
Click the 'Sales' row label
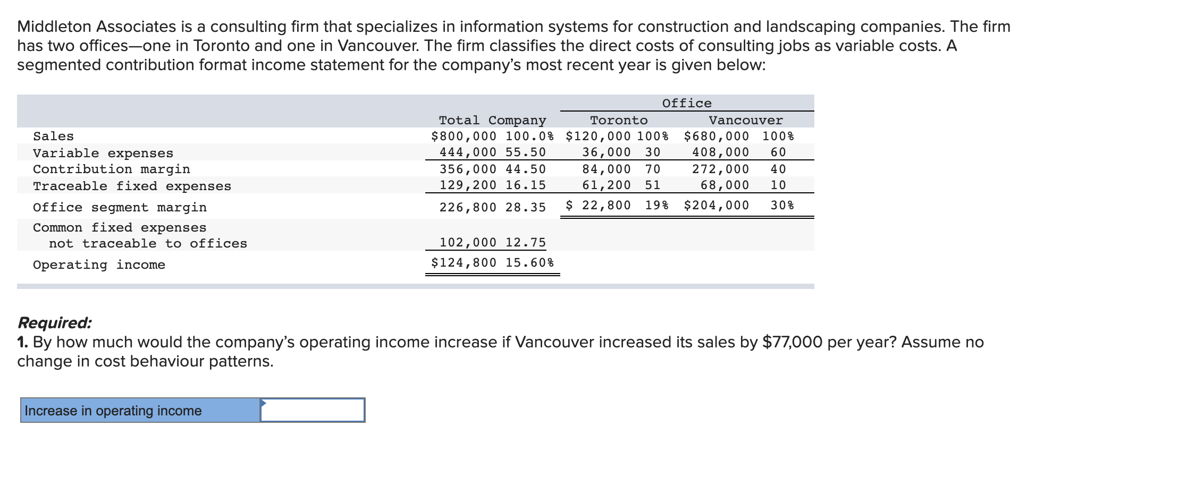53,136
